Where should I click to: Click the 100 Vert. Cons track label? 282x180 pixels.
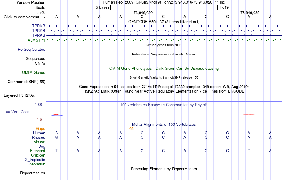click(x=17, y=112)
